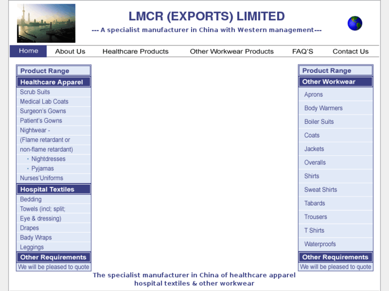The height and width of the screenshot is (291, 389).
Task: Select Leggings link
Action: (x=32, y=247)
